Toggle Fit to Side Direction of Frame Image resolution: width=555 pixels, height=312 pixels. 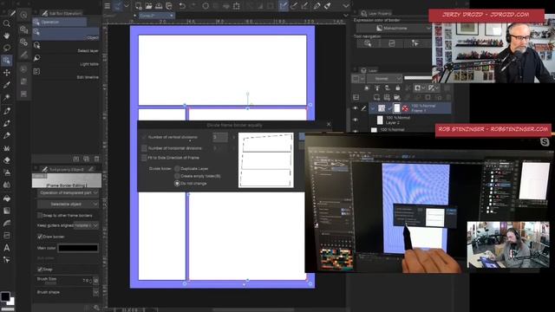coord(144,158)
